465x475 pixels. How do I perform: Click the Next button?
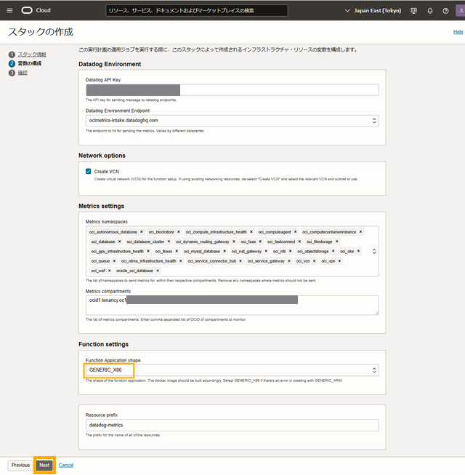(x=44, y=466)
